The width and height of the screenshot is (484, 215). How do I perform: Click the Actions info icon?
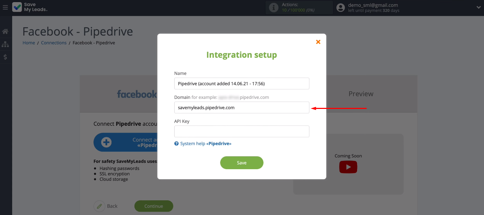(274, 8)
